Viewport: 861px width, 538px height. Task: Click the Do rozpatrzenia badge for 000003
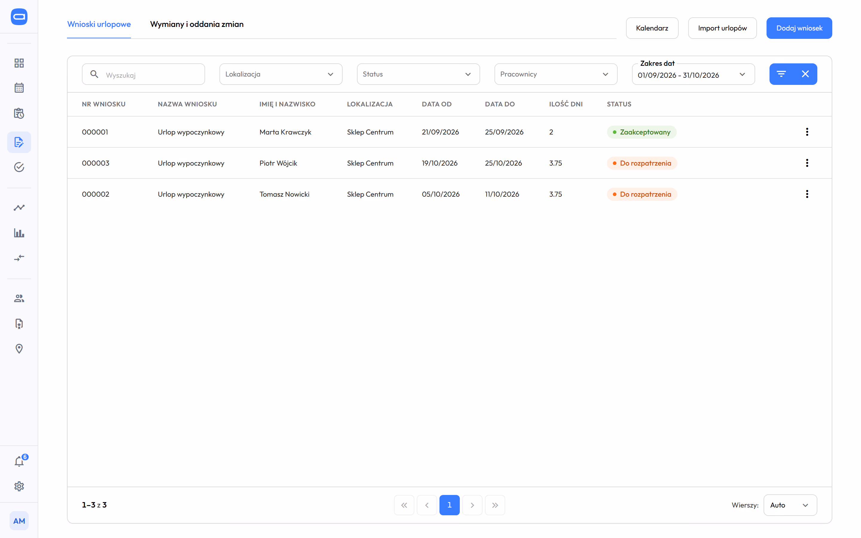pyautogui.click(x=642, y=163)
